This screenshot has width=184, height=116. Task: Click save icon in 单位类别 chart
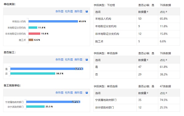click(x=87, y=11)
